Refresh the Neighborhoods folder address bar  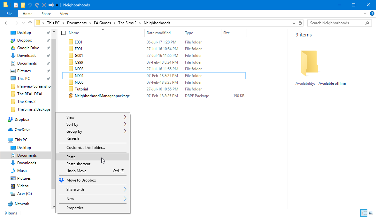300,23
